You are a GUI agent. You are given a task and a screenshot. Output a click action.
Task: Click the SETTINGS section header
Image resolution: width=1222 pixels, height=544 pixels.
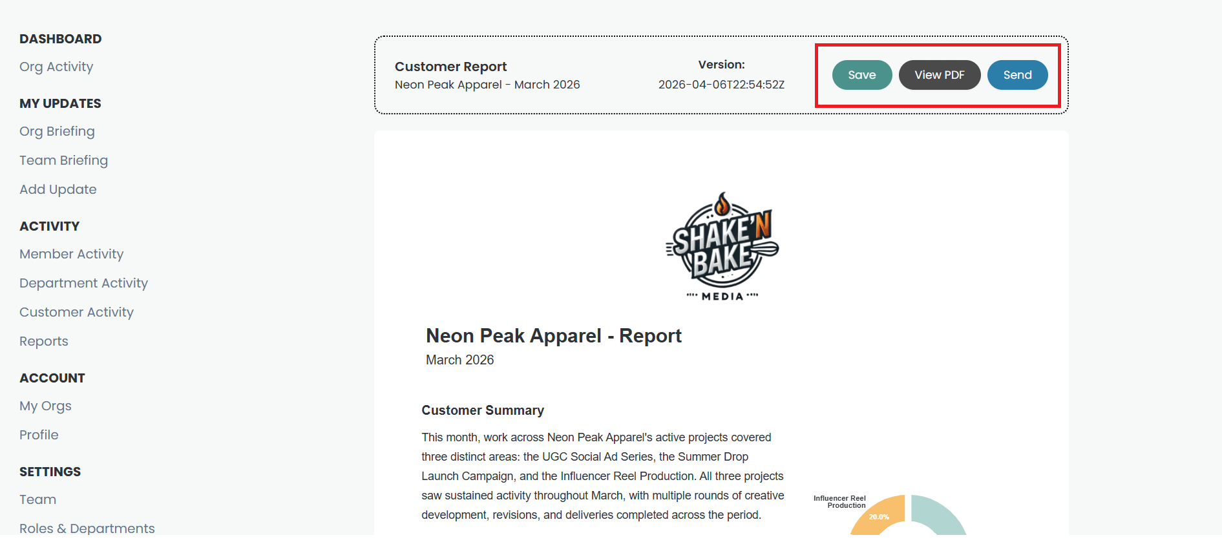(50, 472)
